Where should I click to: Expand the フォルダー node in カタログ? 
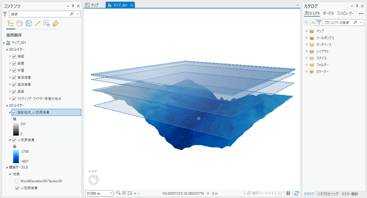click(x=307, y=65)
